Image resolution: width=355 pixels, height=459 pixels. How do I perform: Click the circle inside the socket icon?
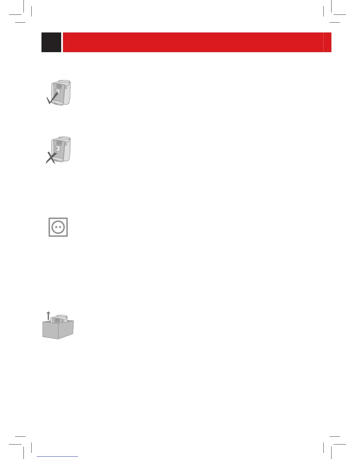tap(58, 227)
